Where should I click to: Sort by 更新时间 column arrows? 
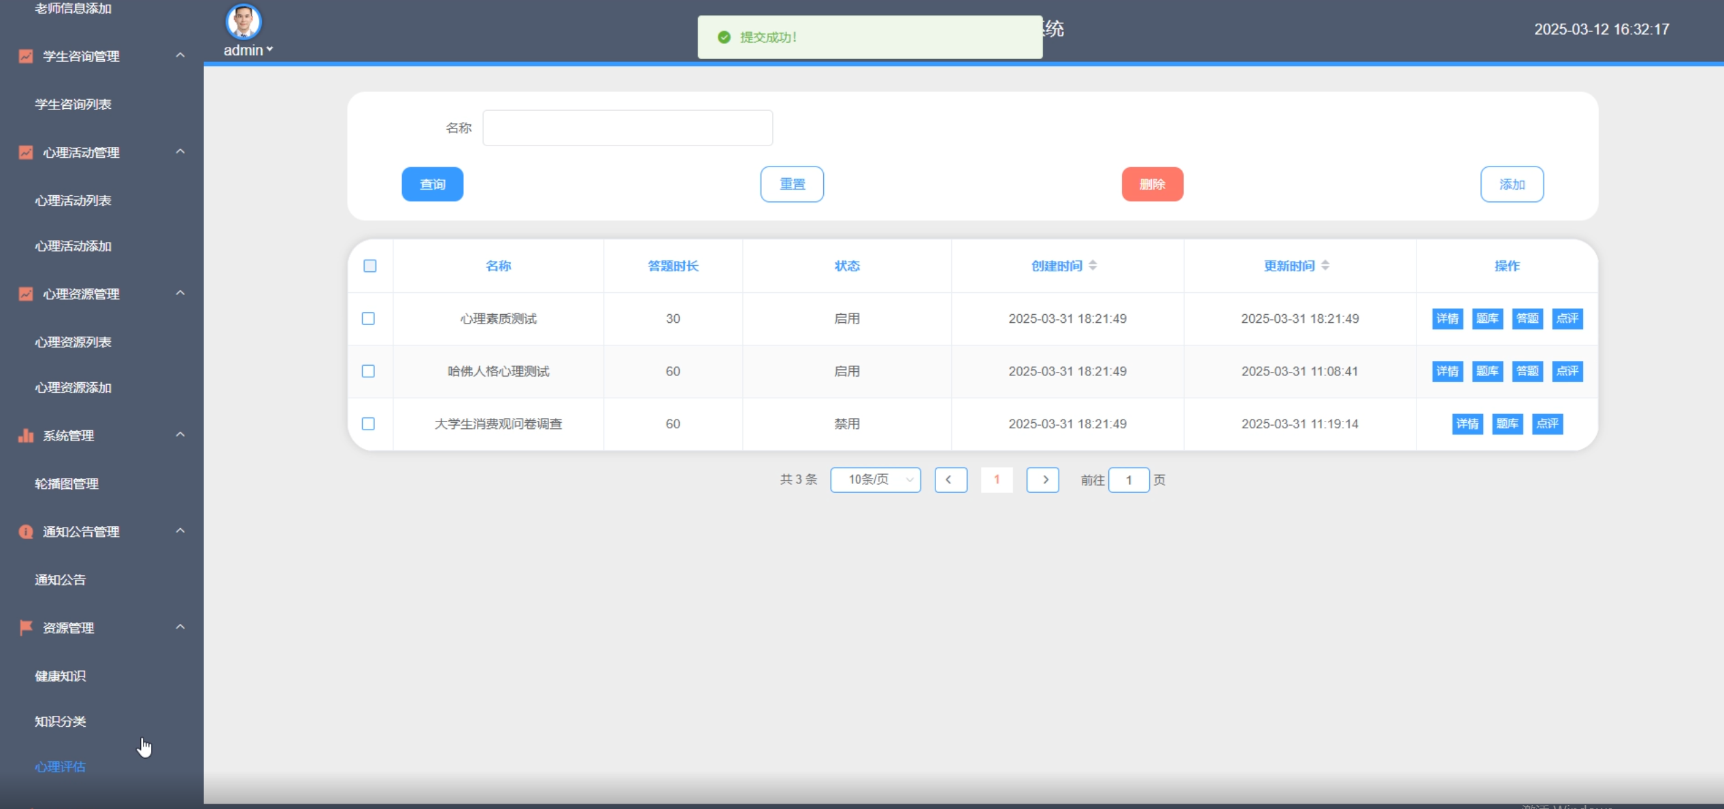[x=1325, y=266]
